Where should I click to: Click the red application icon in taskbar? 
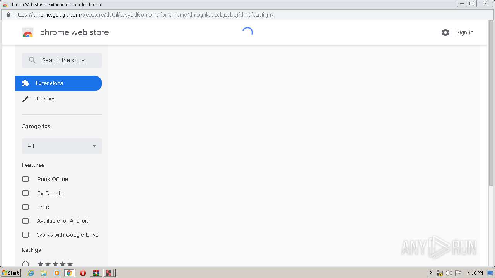[x=109, y=273]
